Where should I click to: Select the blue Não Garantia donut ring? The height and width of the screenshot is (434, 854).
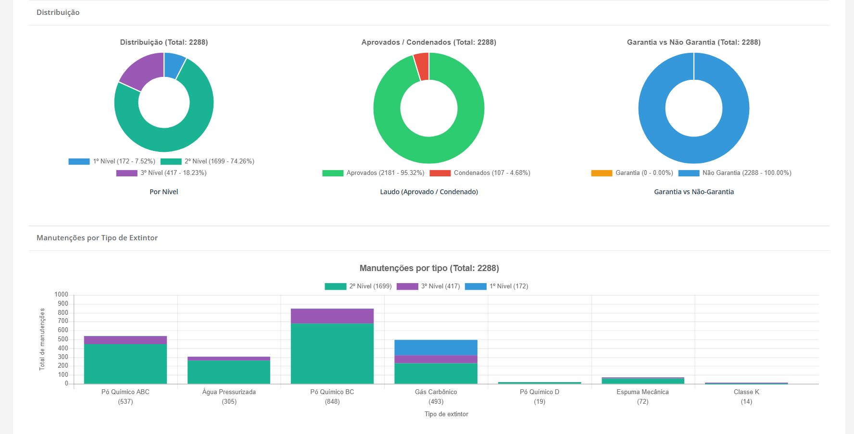(694, 151)
